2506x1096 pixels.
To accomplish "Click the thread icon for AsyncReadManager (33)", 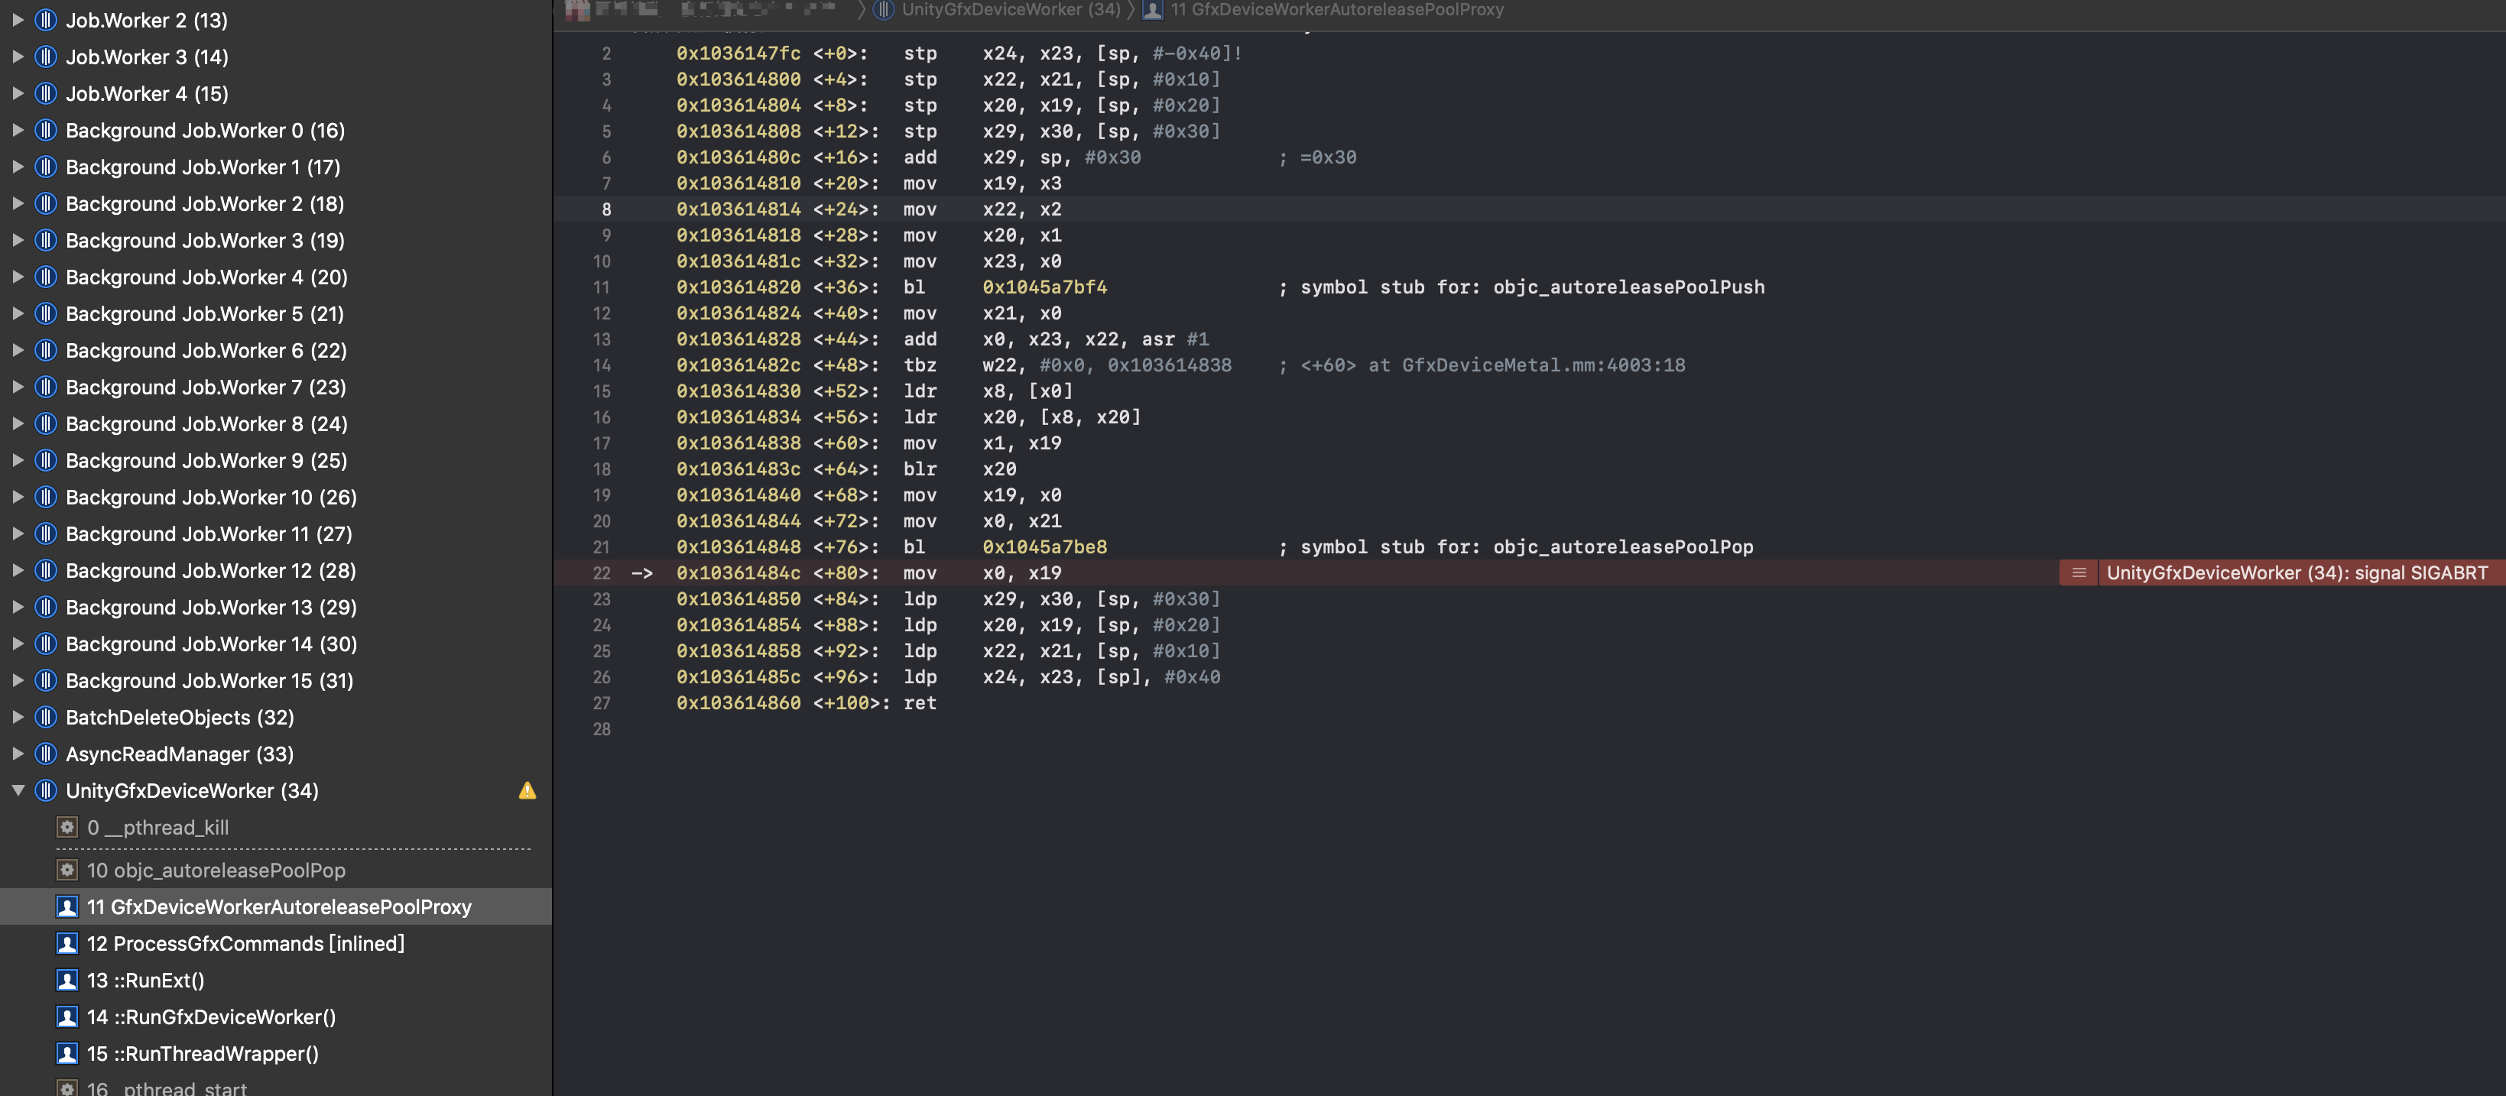I will (45, 754).
